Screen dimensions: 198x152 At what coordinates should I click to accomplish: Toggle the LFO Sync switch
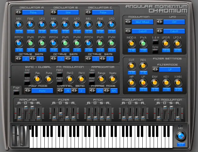click(155, 51)
